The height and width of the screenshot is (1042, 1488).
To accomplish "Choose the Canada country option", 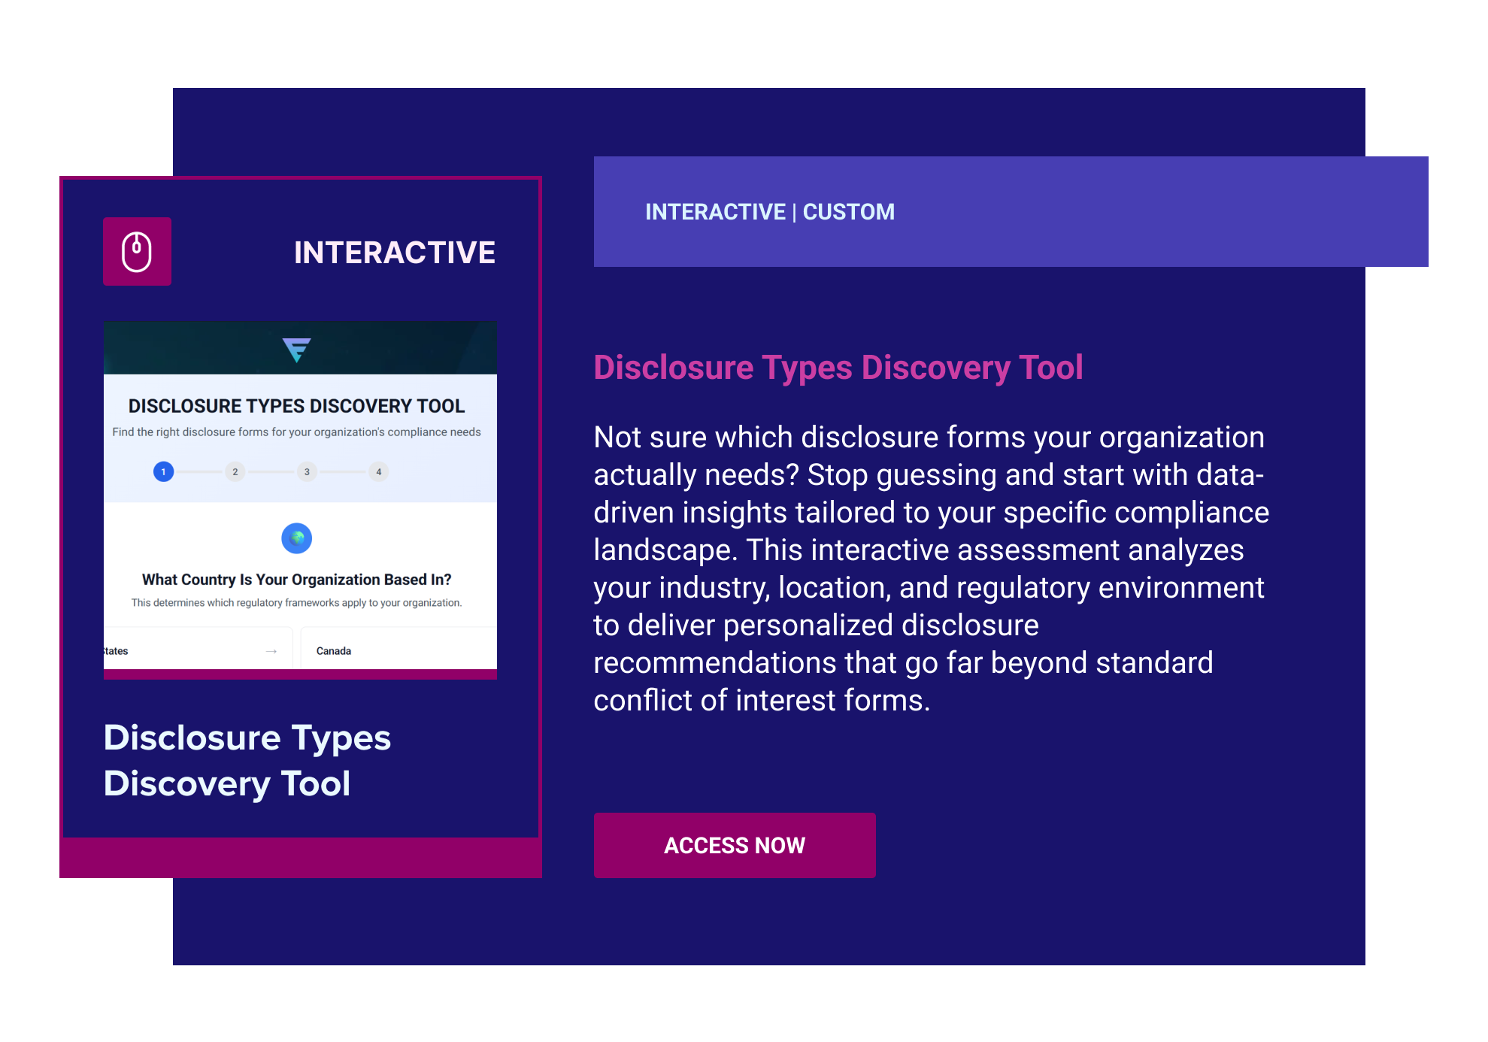I will (399, 649).
